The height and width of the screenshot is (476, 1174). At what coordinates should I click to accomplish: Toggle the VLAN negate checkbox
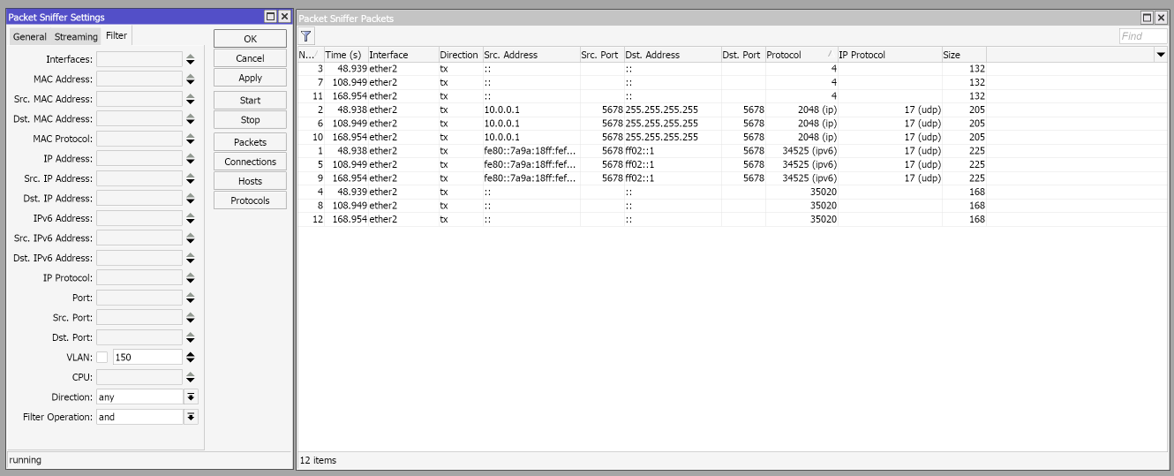(102, 358)
